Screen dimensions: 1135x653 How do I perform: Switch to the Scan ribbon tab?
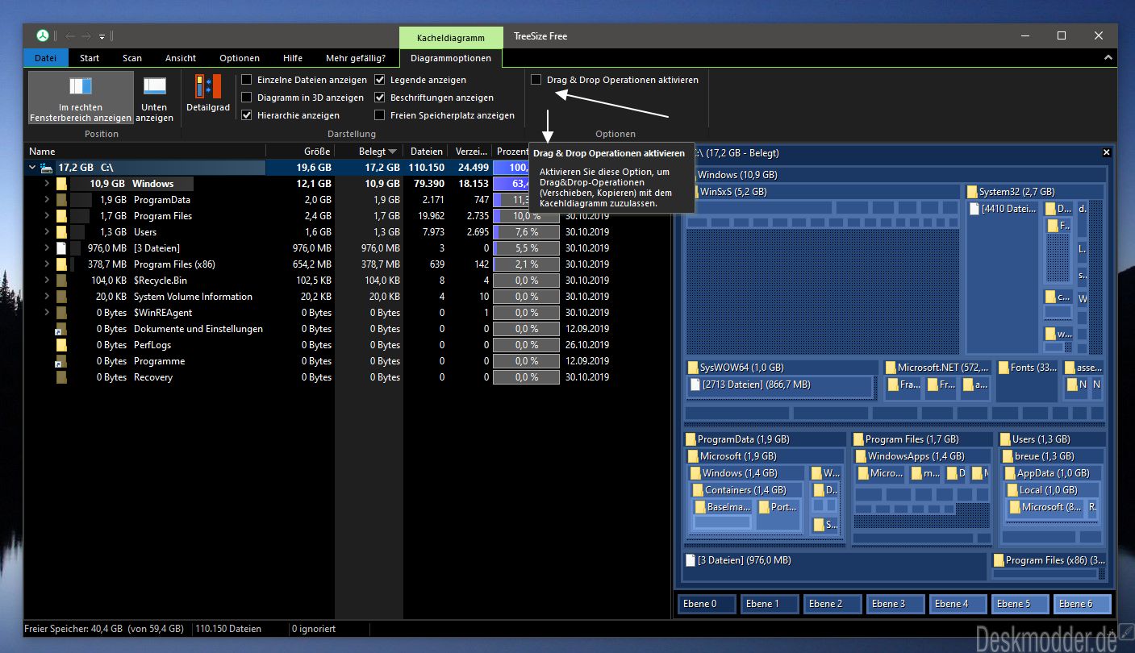132,58
